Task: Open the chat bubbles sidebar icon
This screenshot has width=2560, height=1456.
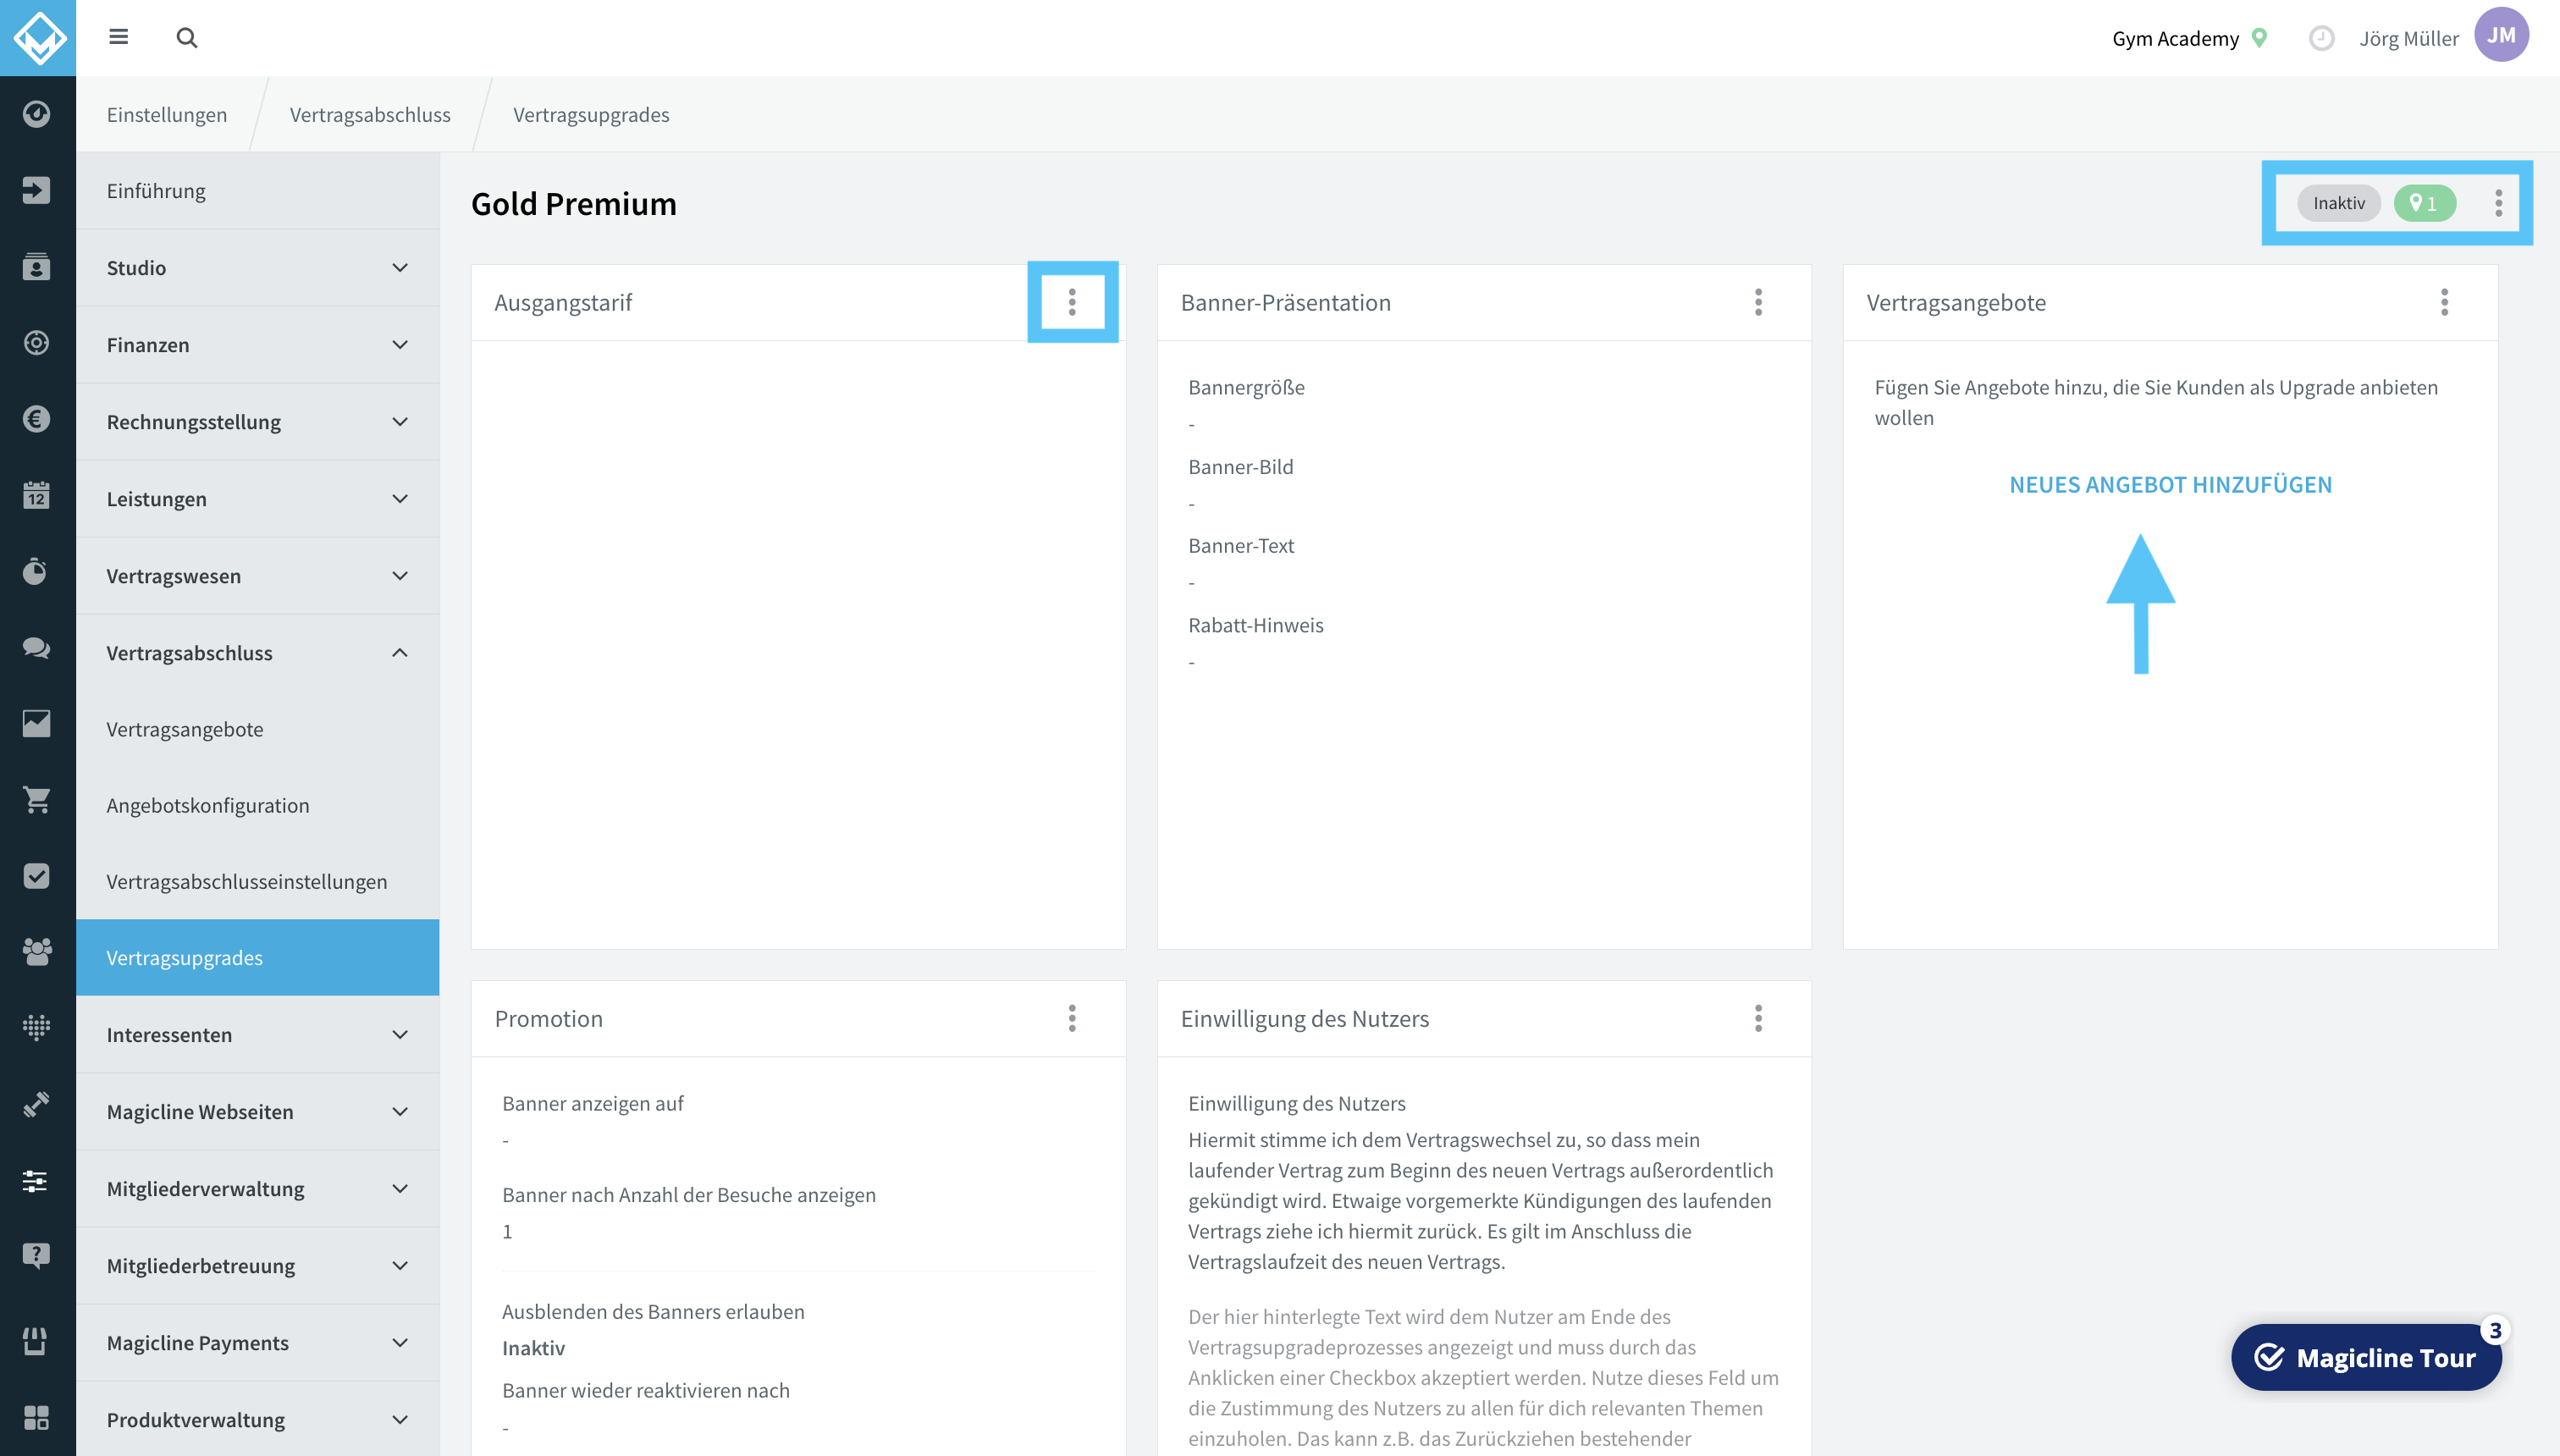Action: point(37,647)
